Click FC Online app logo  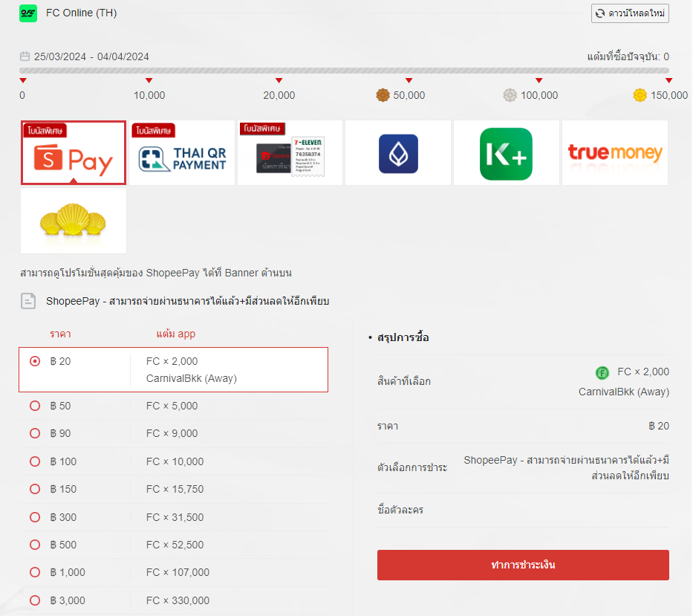[x=28, y=13]
